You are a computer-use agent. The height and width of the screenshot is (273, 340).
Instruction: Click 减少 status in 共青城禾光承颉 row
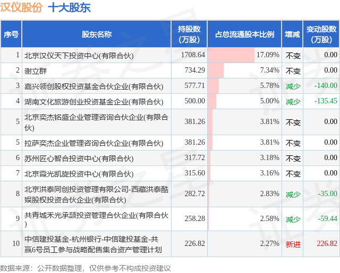[293, 219]
